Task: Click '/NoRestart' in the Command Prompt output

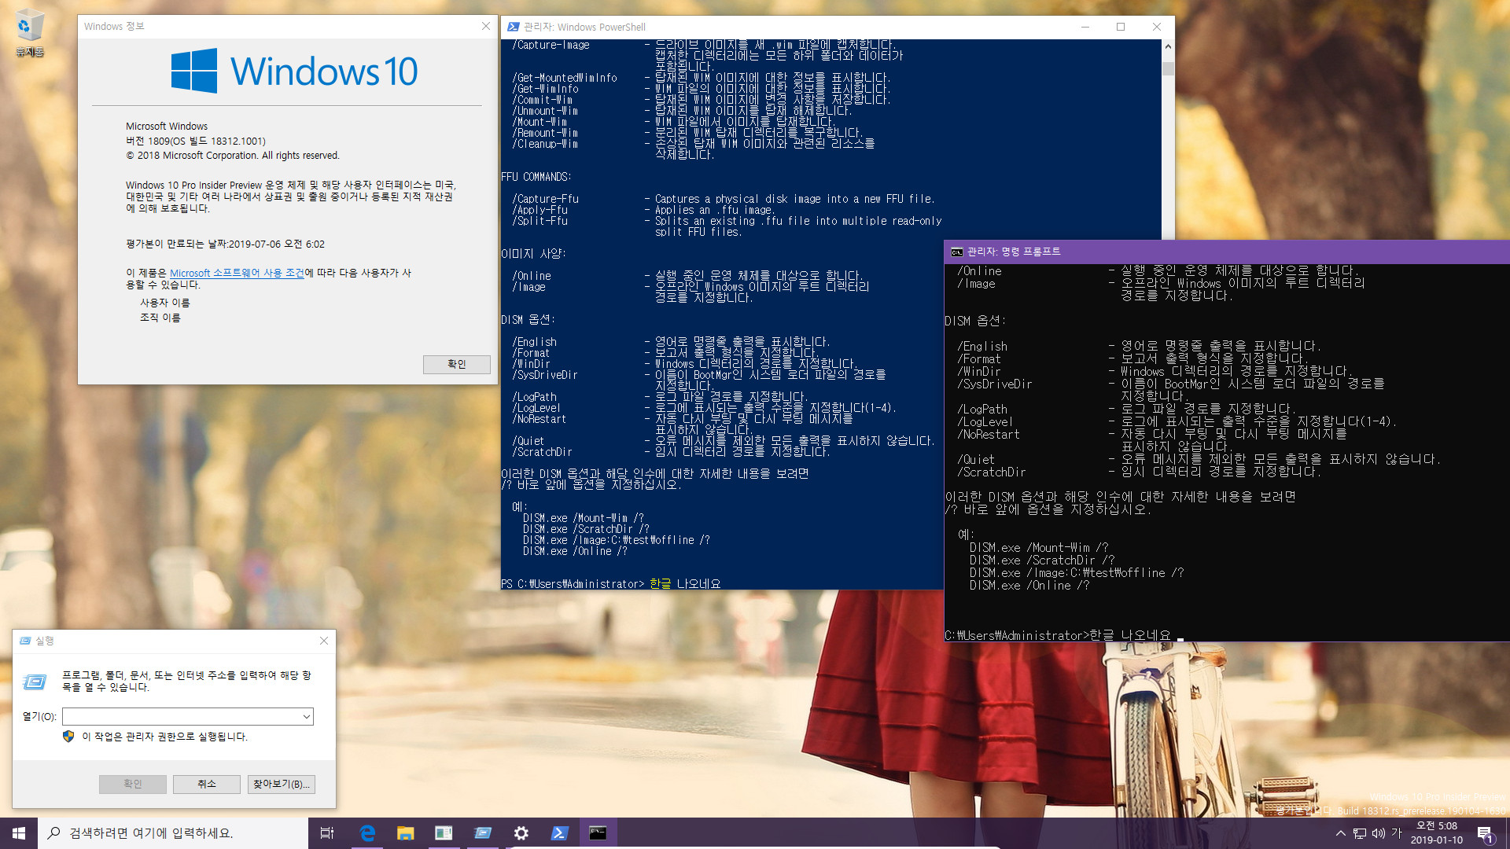Action: click(x=988, y=435)
